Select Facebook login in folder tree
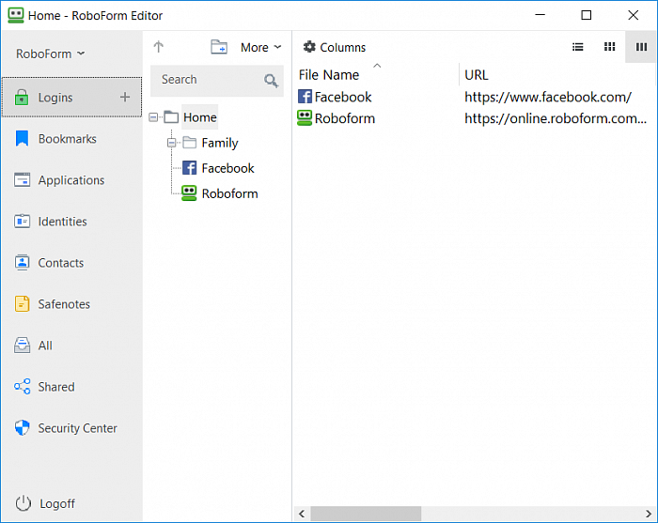Viewport: 658px width, 523px height. coord(227,168)
